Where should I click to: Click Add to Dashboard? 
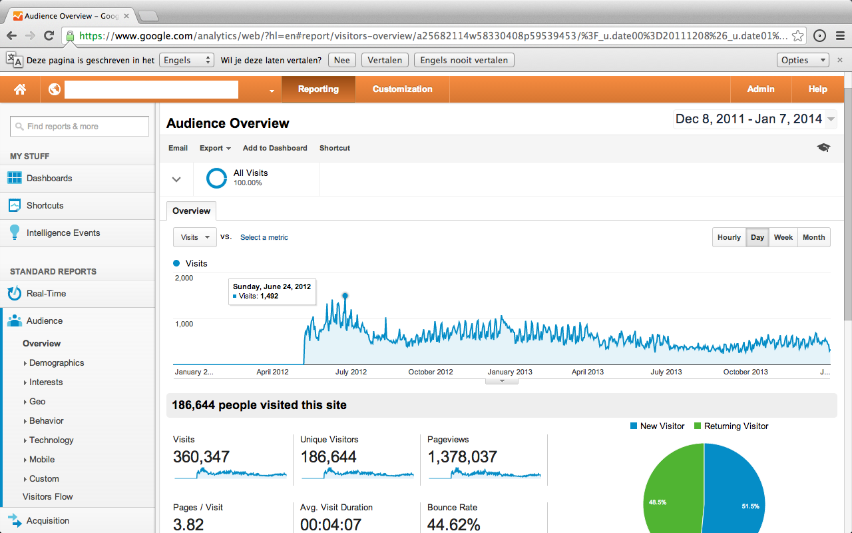click(x=275, y=148)
